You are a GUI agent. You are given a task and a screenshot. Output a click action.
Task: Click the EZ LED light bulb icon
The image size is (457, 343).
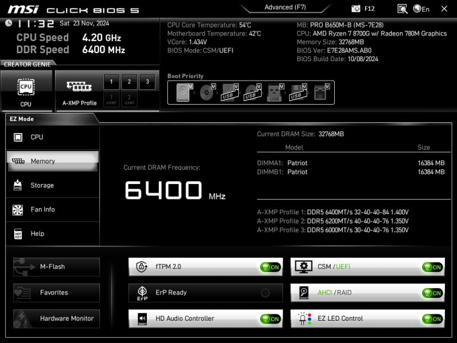(x=304, y=318)
